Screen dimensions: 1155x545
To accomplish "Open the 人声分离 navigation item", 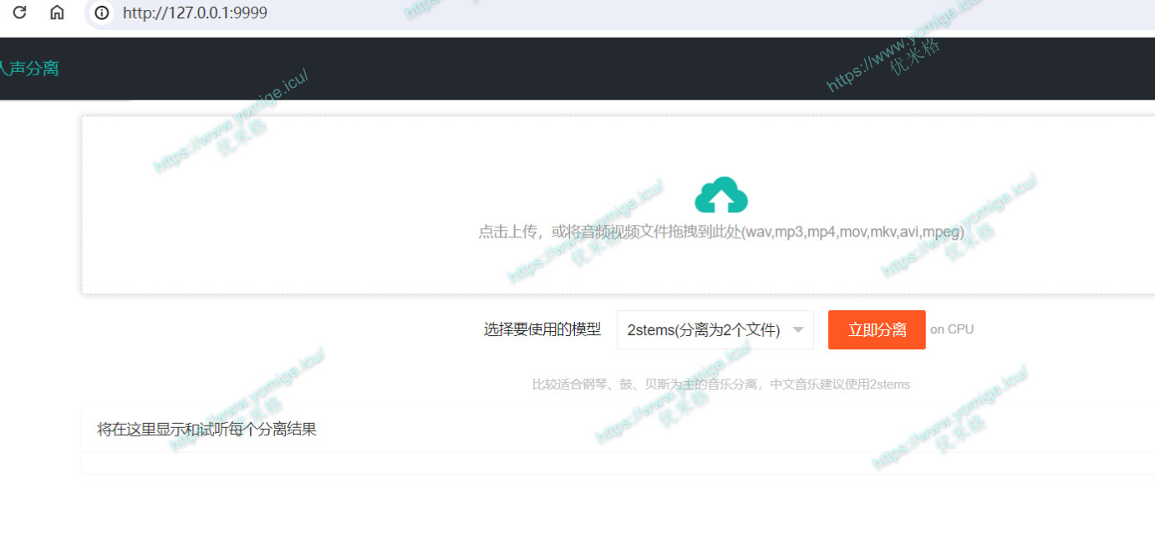I will [x=30, y=69].
